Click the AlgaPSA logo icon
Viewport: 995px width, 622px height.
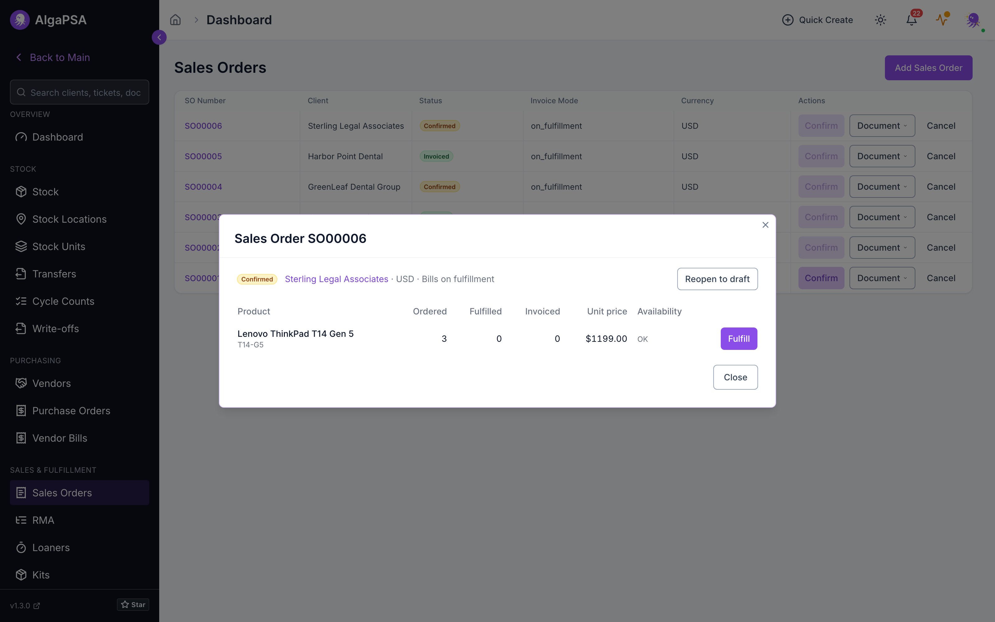(20, 20)
